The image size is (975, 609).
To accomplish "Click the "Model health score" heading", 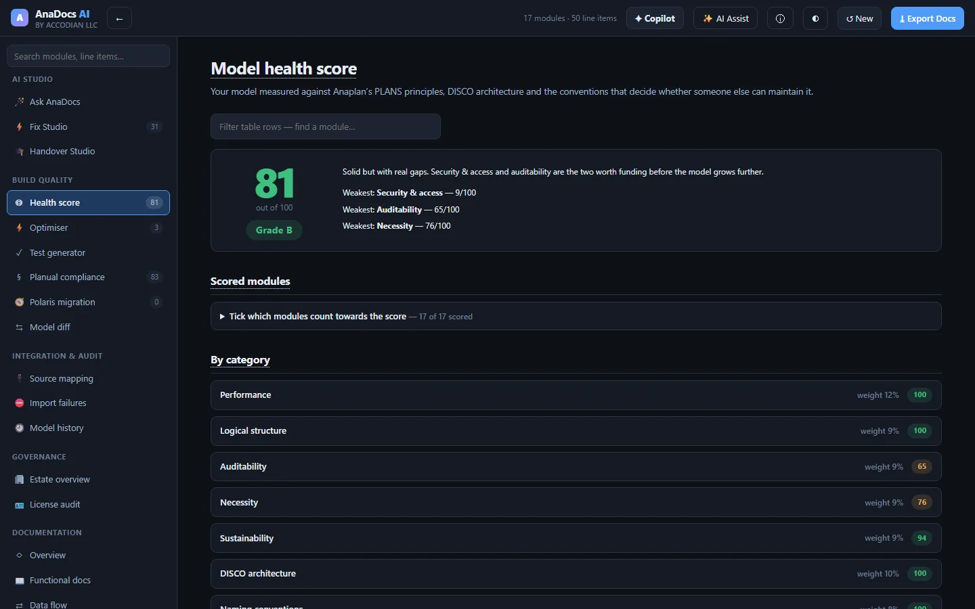I will (x=284, y=68).
